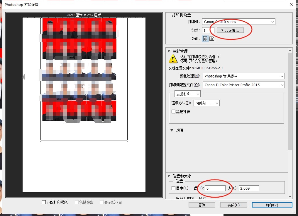Open the 渲染方法 dropdown showing 可感知

(206, 103)
